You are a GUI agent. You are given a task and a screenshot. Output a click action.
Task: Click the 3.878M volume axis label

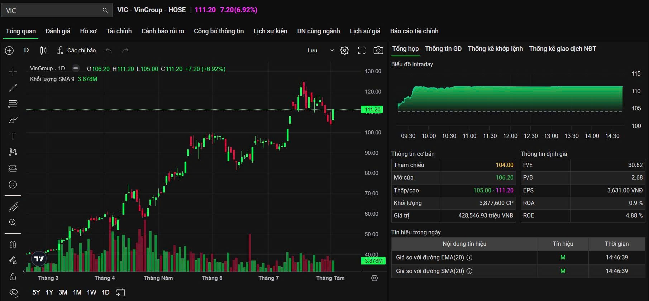tap(373, 261)
